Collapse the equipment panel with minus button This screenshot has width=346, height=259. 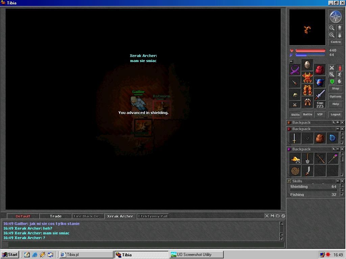coord(291,61)
